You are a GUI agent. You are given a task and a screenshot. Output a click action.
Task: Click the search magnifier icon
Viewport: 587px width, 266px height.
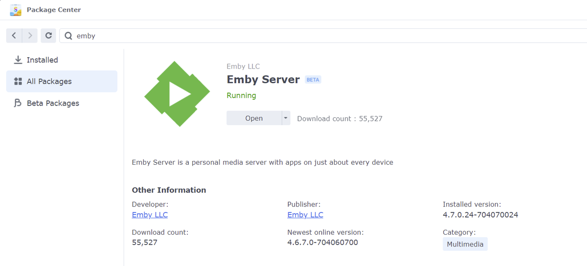click(x=68, y=36)
